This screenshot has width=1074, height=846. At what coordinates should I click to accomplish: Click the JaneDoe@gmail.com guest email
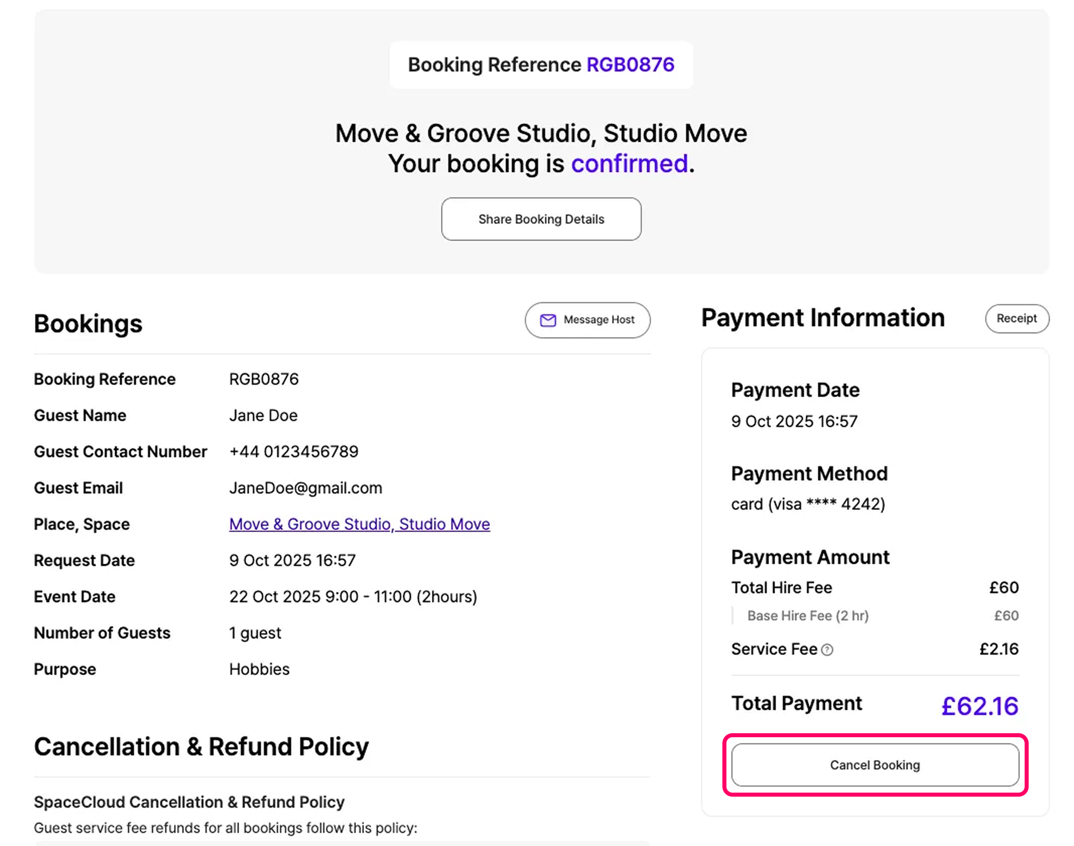tap(305, 488)
